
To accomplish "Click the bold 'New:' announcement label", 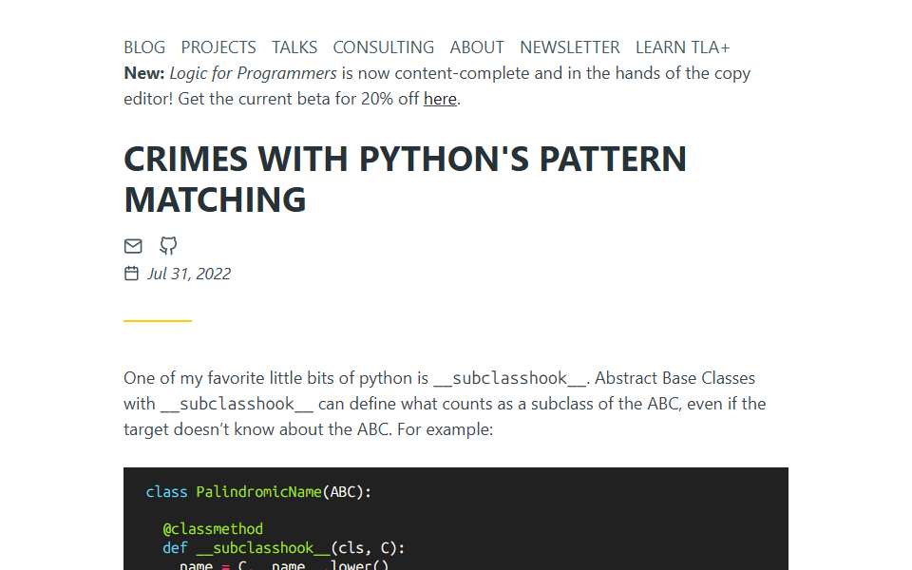I will 144,73.
